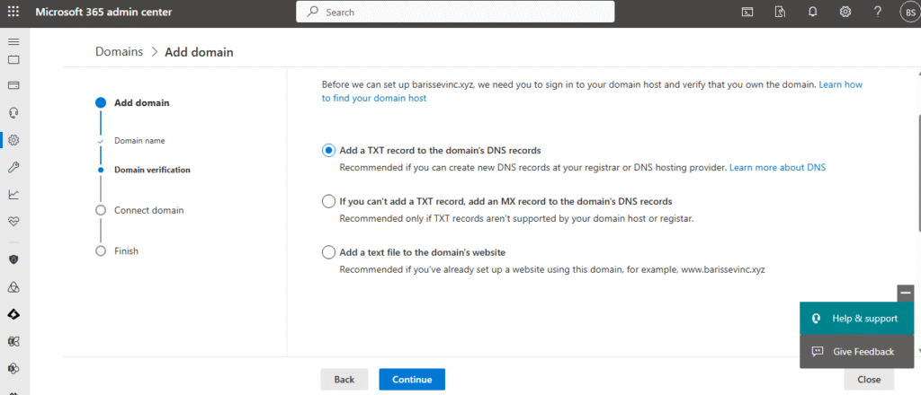Image resolution: width=921 pixels, height=395 pixels.
Task: Open the Settings gear in left sidebar
Action: pyautogui.click(x=13, y=140)
